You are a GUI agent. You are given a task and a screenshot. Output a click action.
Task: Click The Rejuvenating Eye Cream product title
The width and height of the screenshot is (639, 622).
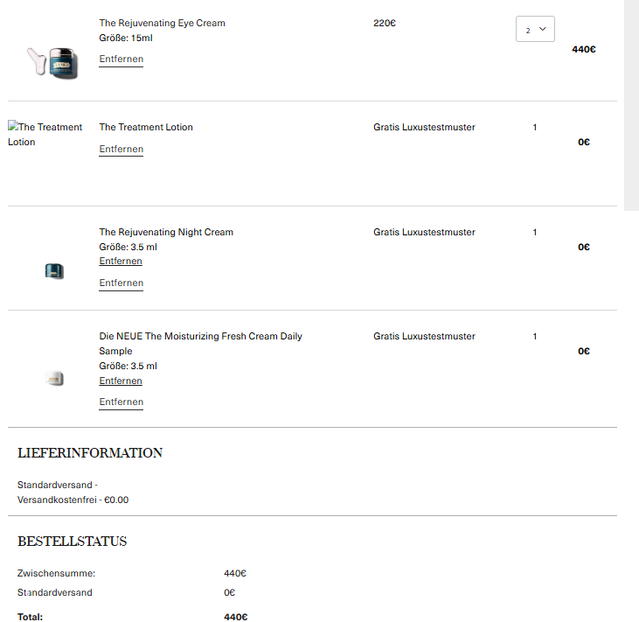tap(162, 23)
